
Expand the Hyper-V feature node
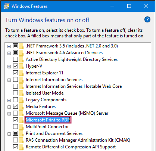pos(9,67)
